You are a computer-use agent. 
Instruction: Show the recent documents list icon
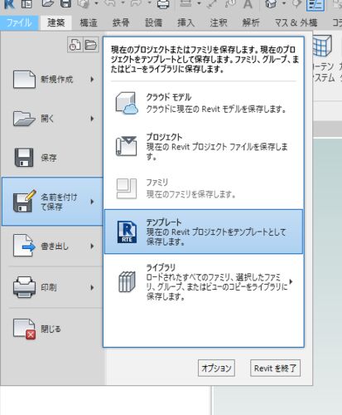click(75, 45)
